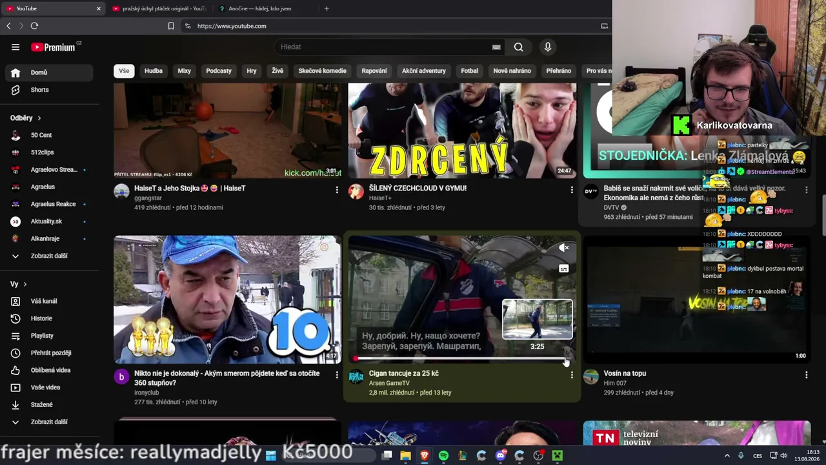Open the YouTube guide hamburger menu
Screen dimensions: 826x465
[15, 47]
